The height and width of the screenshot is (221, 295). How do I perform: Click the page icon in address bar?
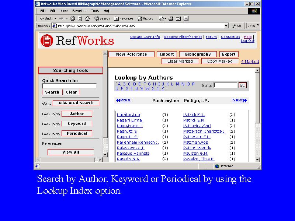coord(55,26)
